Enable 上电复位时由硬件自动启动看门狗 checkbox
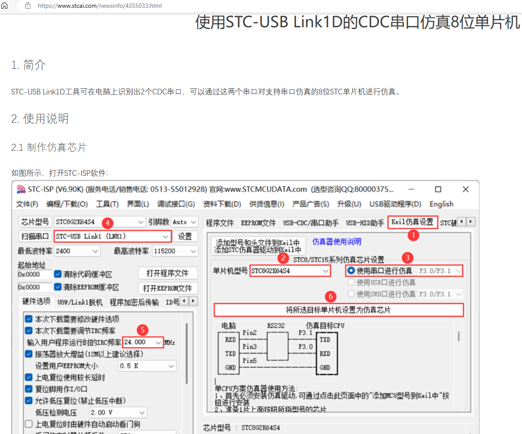The height and width of the screenshot is (434, 522). click(29, 424)
